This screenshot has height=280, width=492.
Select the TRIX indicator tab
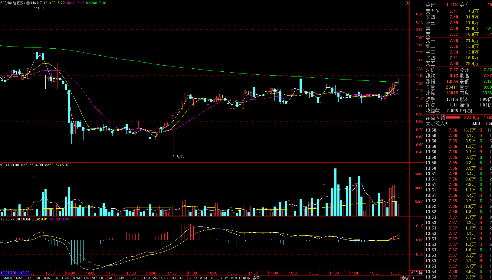click(x=65, y=278)
